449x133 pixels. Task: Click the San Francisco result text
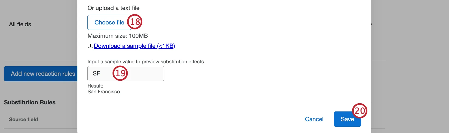[x=104, y=92]
